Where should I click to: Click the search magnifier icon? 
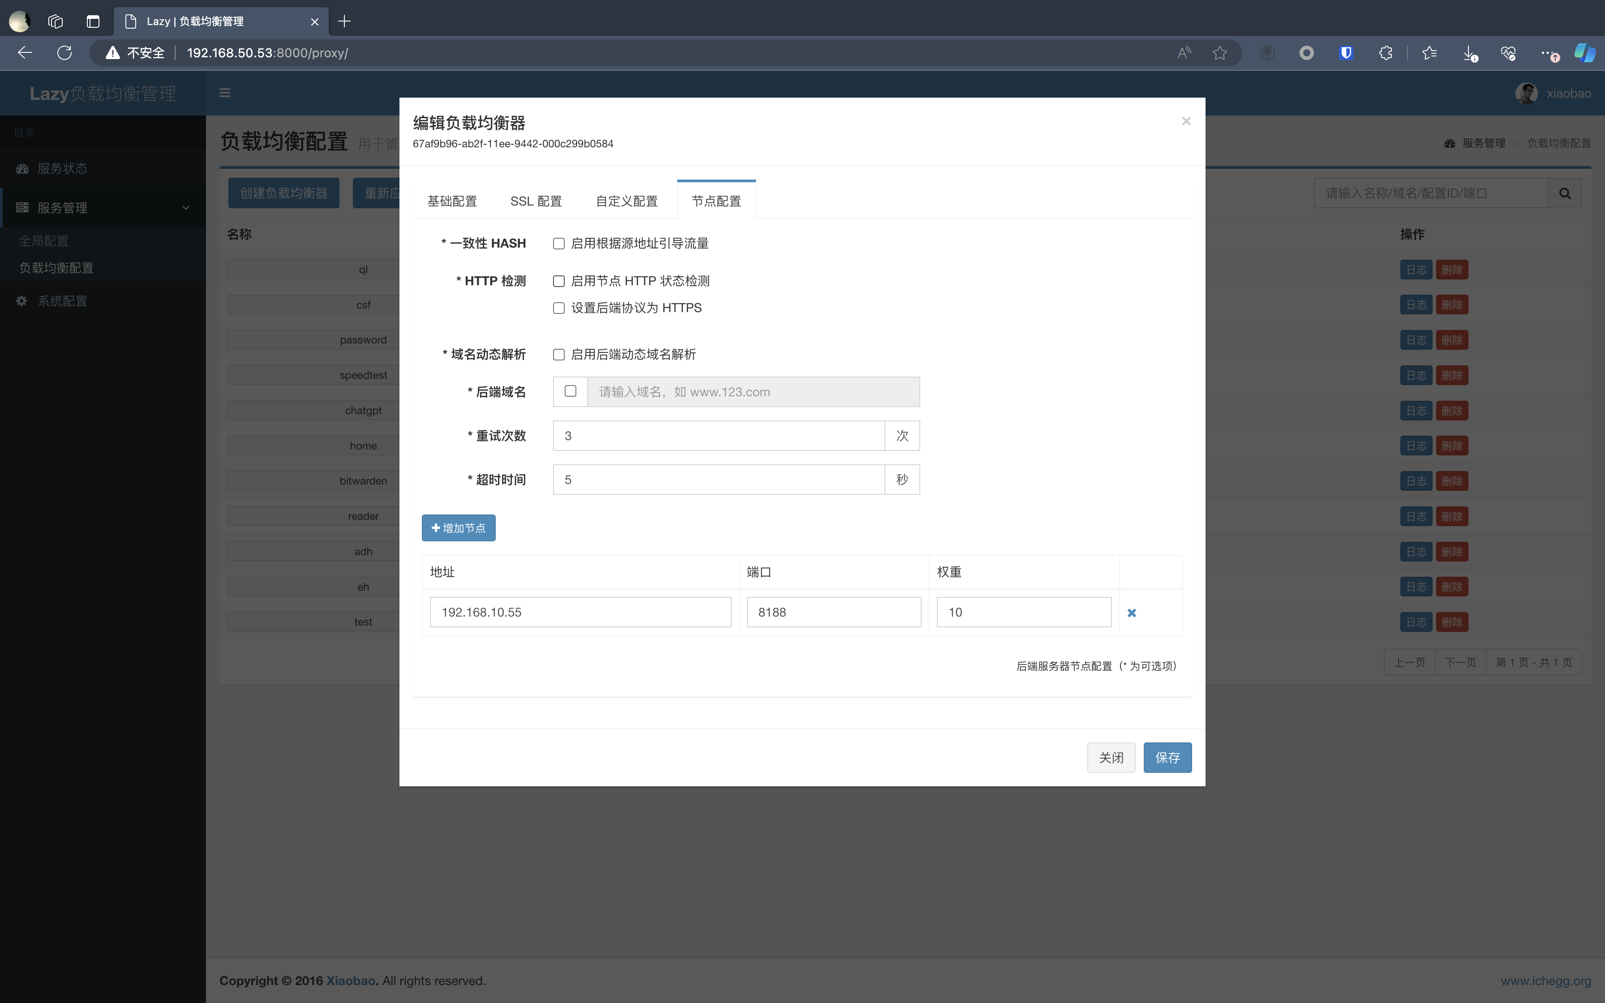point(1565,193)
